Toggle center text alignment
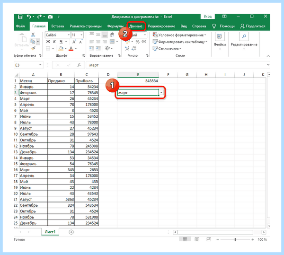This screenshot has height=255, width=284. pyautogui.click(x=98, y=42)
